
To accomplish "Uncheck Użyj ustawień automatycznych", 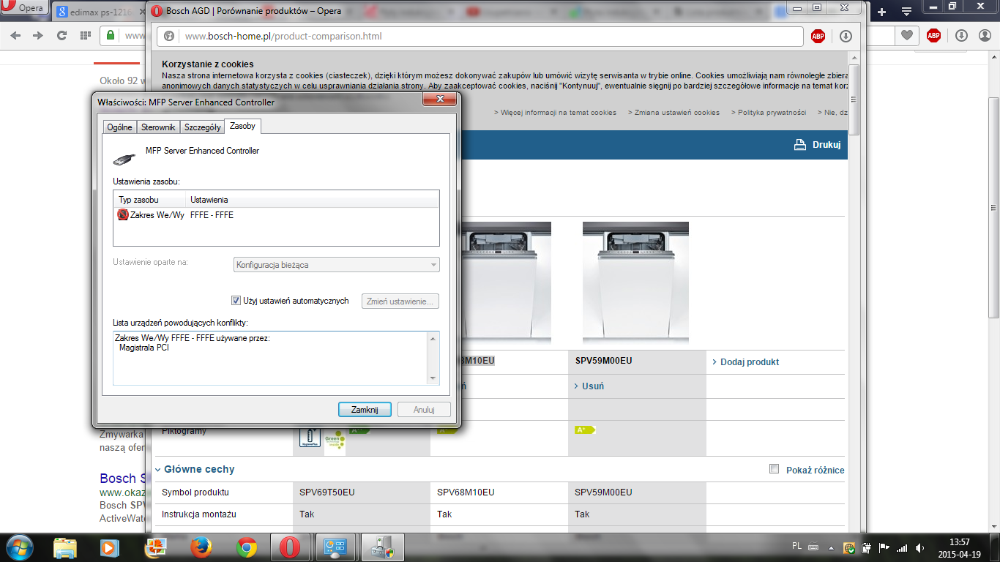I will (x=236, y=301).
